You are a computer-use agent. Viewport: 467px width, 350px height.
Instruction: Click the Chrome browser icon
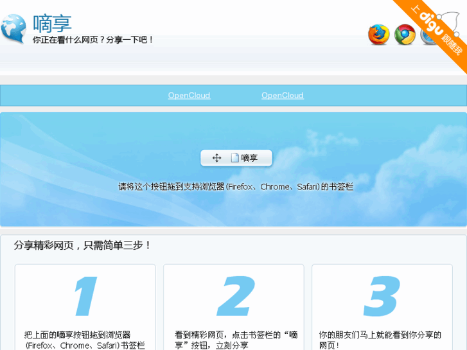tap(405, 35)
